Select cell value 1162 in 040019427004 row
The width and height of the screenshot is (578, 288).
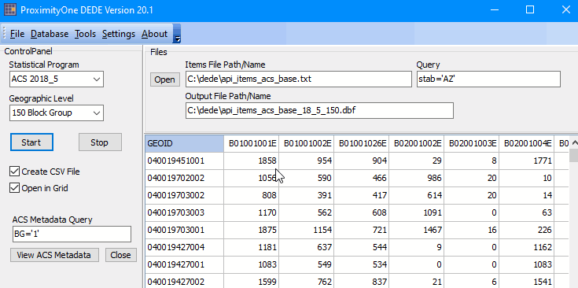click(527, 247)
